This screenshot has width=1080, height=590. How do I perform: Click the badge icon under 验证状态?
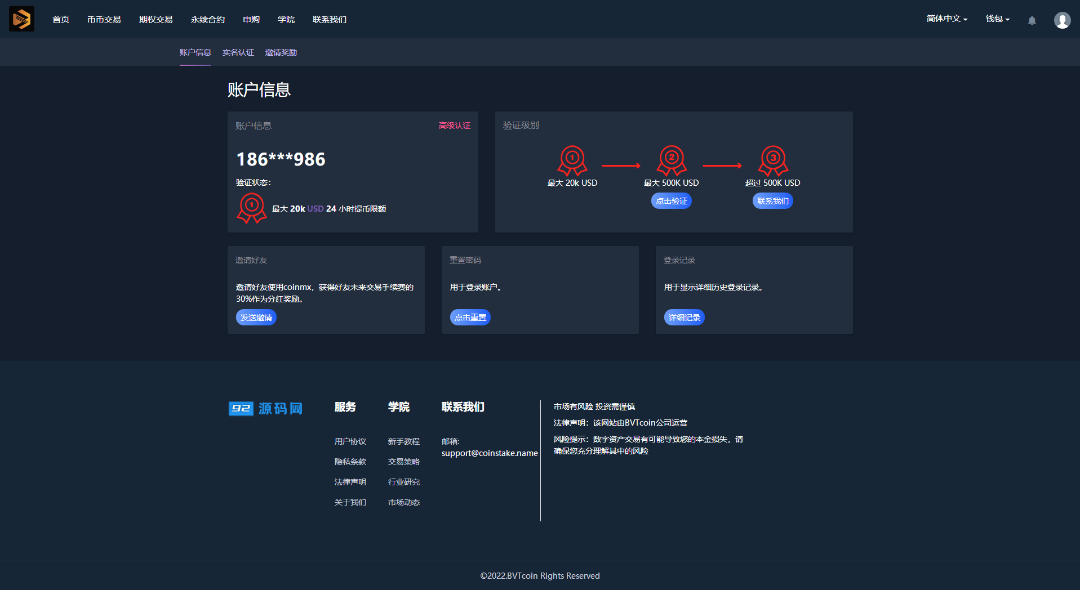point(252,208)
